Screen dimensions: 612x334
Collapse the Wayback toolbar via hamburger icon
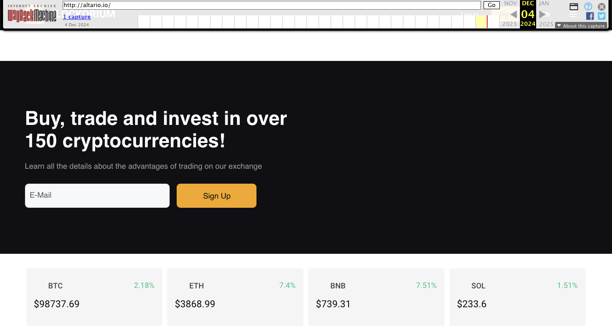[573, 15]
